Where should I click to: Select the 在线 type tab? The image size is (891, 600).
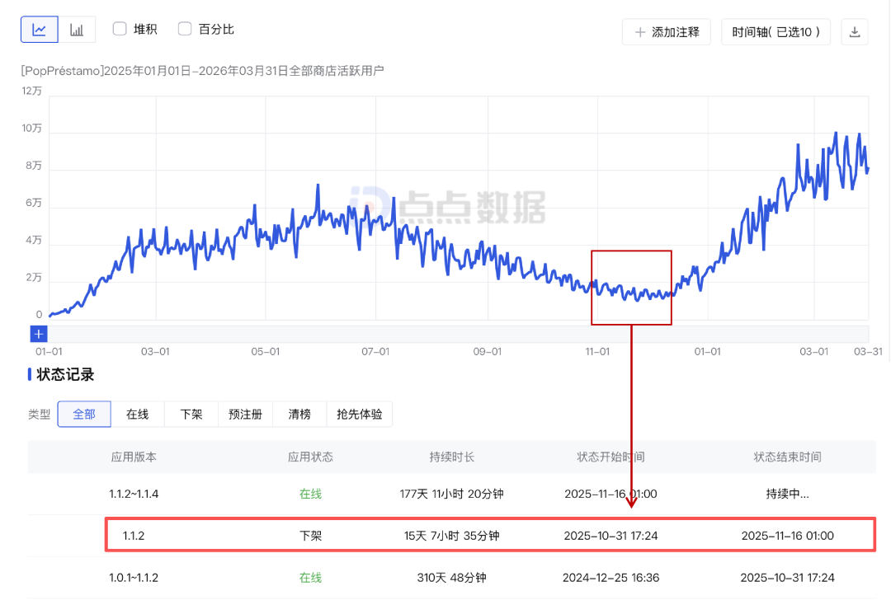138,415
